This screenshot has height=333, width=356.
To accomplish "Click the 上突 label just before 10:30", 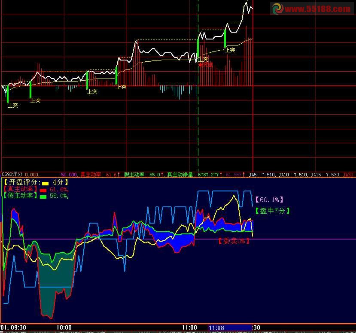I will [x=122, y=87].
